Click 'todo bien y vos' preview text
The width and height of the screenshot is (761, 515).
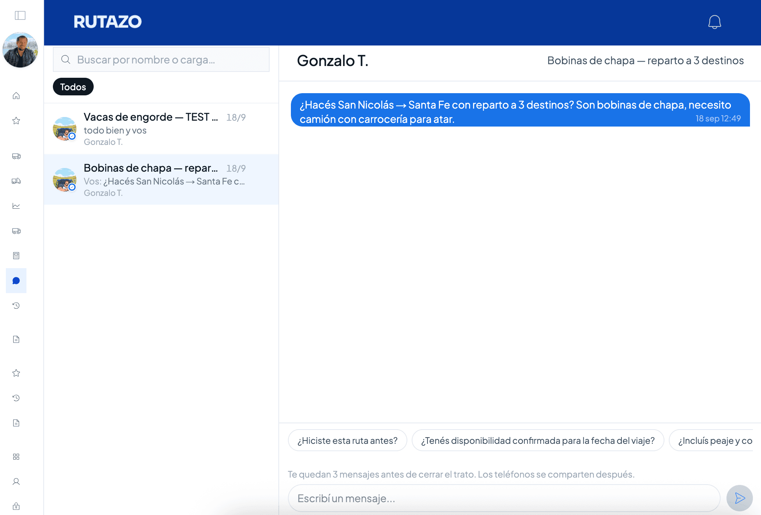click(x=115, y=130)
